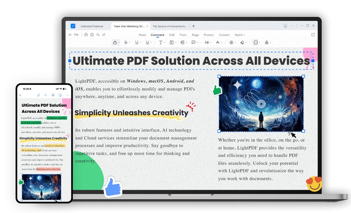Click the LightPDF home logo icon
The height and width of the screenshot is (213, 351).
tap(73, 26)
